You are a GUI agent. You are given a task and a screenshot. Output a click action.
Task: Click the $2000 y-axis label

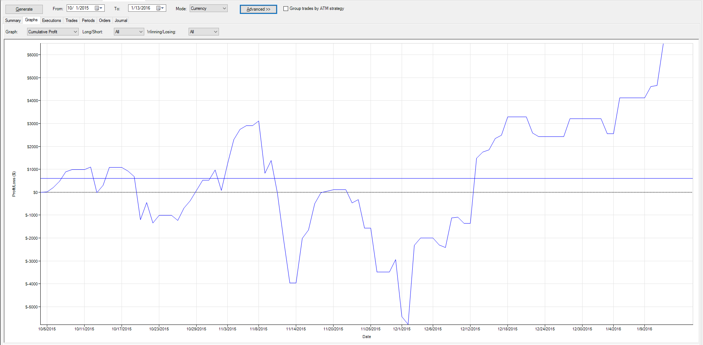tap(32, 147)
